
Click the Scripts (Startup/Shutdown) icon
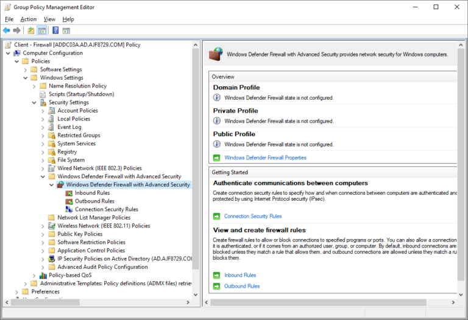tap(43, 94)
